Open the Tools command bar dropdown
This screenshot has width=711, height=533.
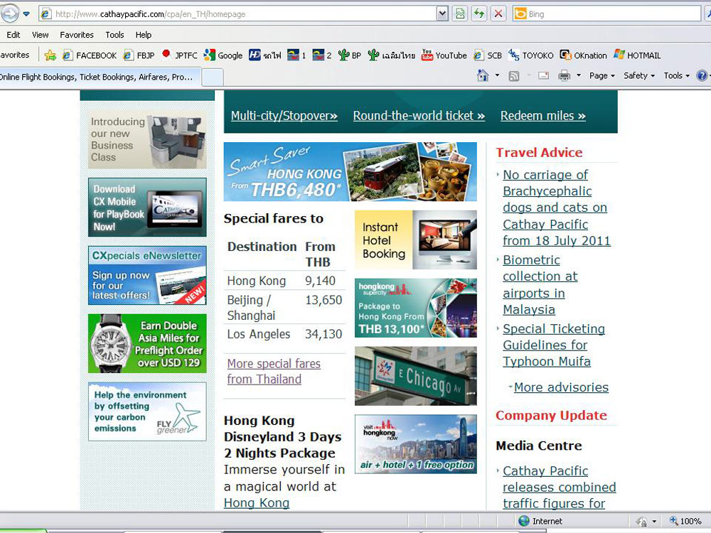677,76
